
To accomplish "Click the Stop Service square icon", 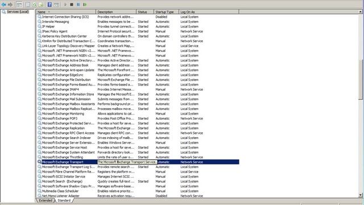I will pos(72,5).
